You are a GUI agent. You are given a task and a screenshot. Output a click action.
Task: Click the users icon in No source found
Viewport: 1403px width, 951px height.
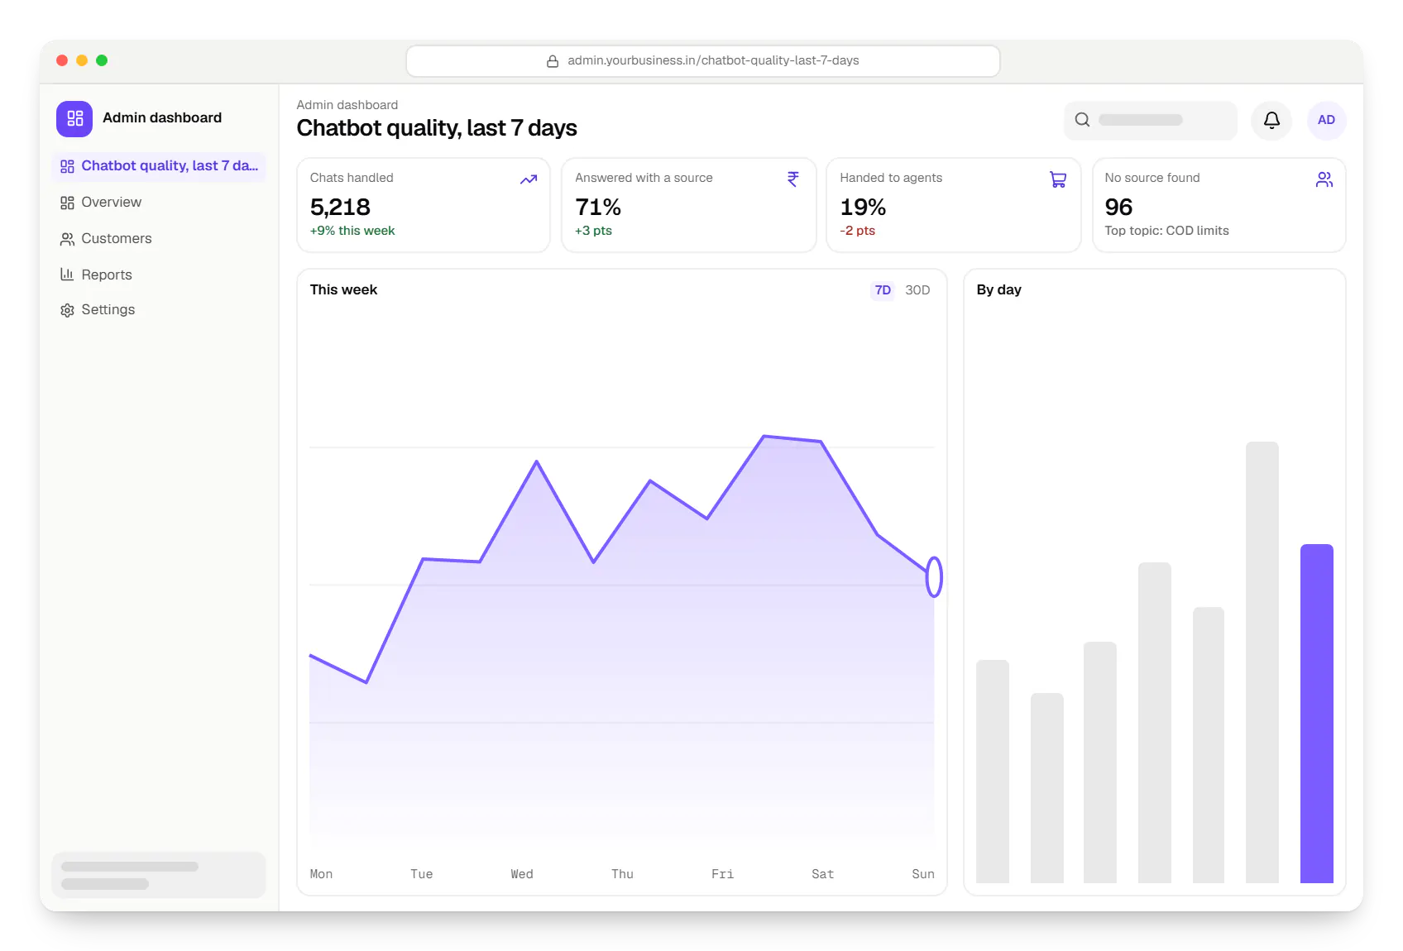click(1324, 179)
